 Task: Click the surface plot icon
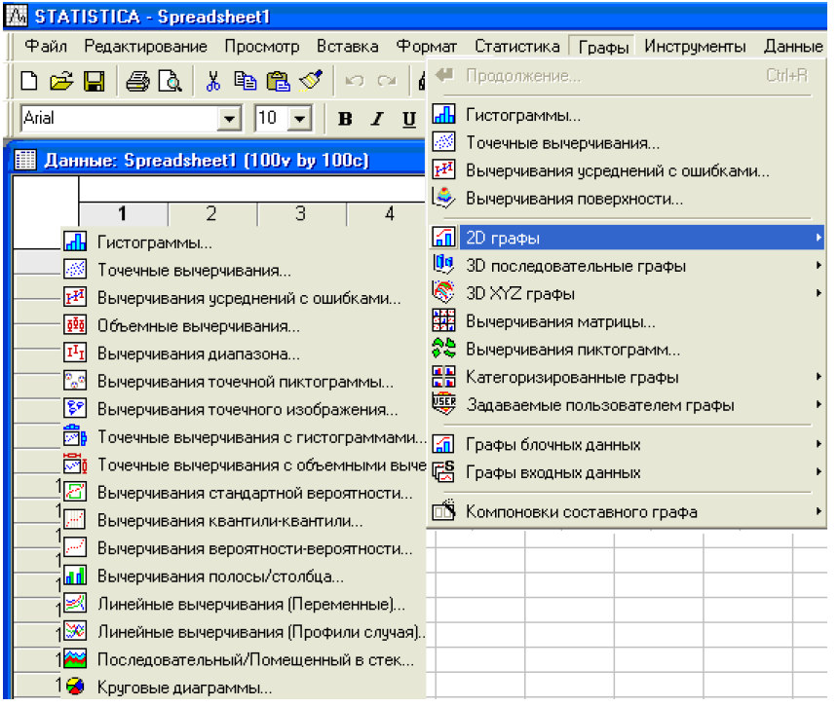[x=443, y=198]
